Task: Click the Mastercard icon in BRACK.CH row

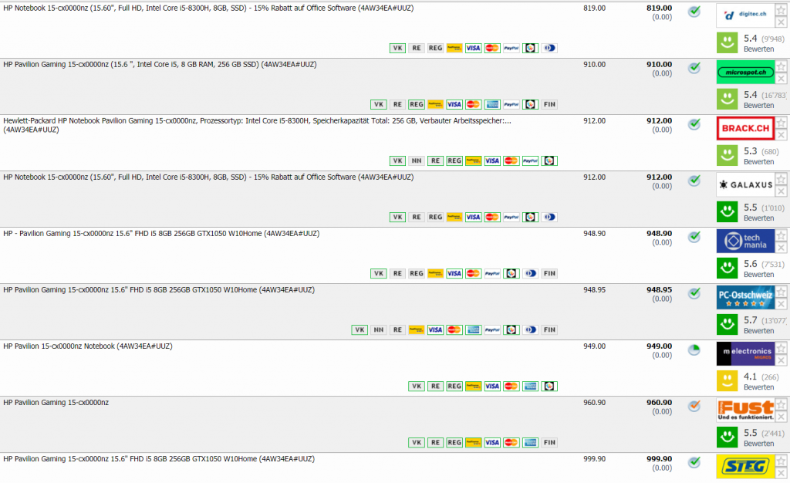Action: point(511,160)
